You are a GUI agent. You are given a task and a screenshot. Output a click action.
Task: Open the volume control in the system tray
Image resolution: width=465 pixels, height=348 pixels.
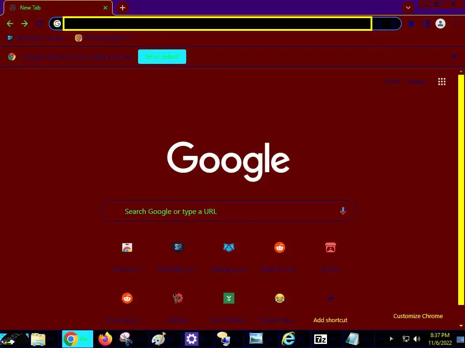pos(417,339)
